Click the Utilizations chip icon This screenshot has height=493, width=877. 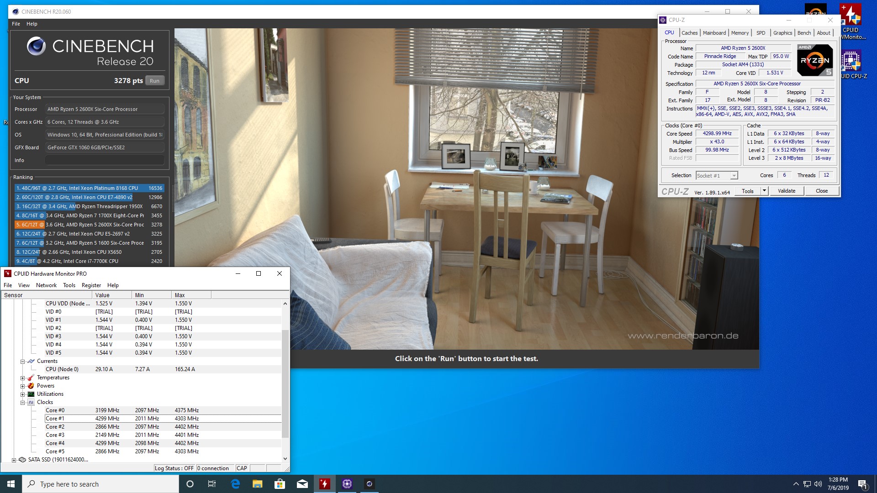tap(31, 394)
